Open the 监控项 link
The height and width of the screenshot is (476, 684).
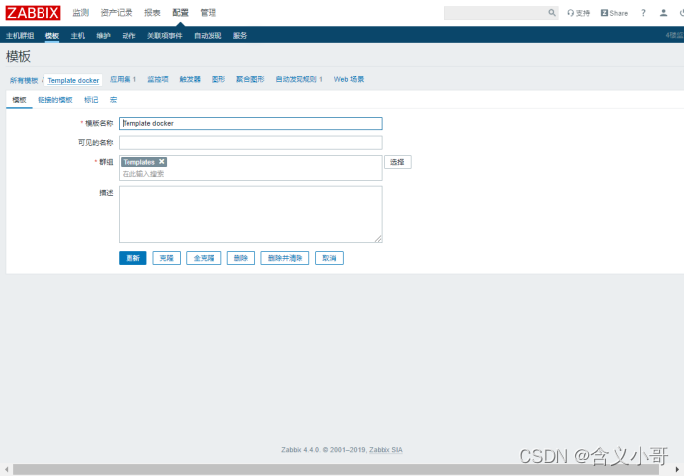tap(158, 79)
